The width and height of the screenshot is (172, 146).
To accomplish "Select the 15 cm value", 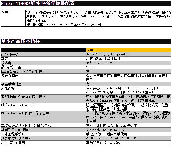I will pyautogui.click(x=90, y=67).
